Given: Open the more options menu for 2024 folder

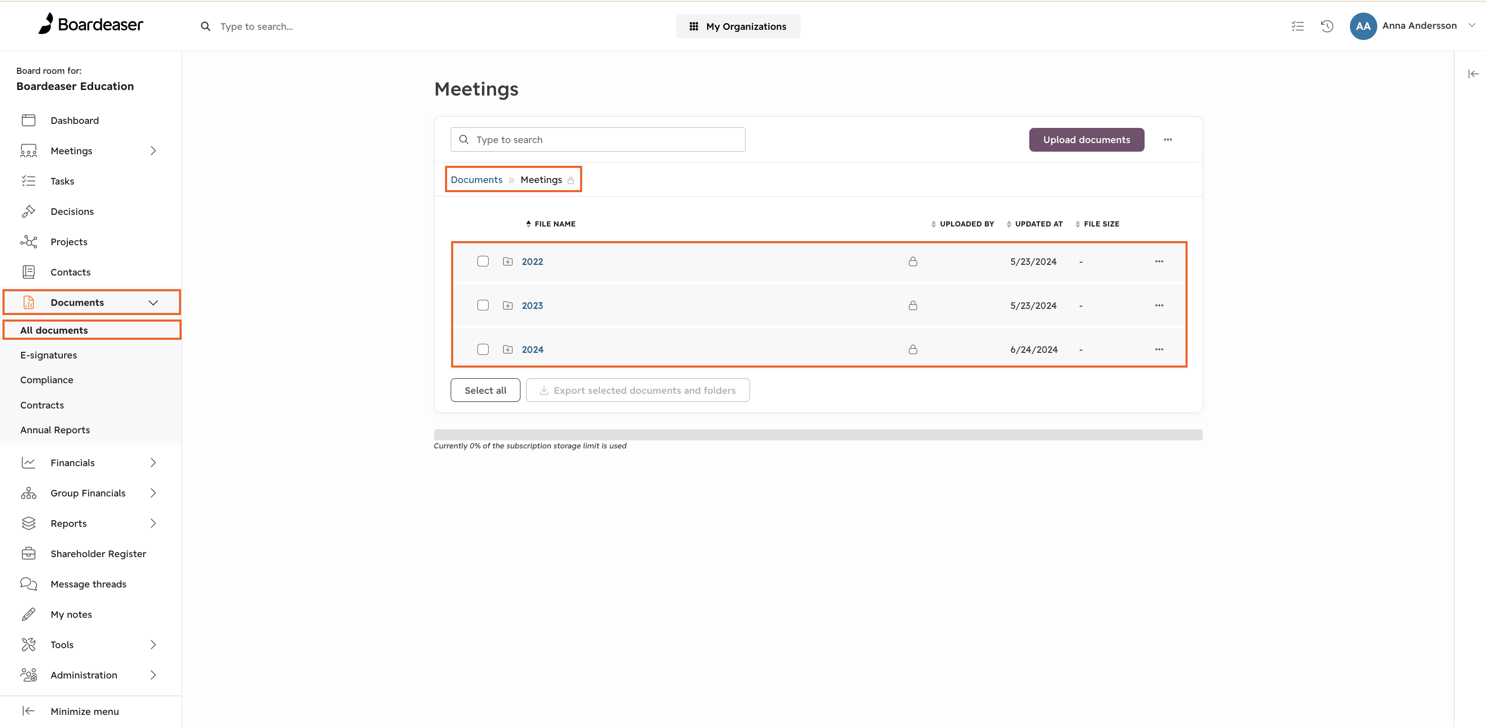Looking at the screenshot, I should tap(1159, 349).
